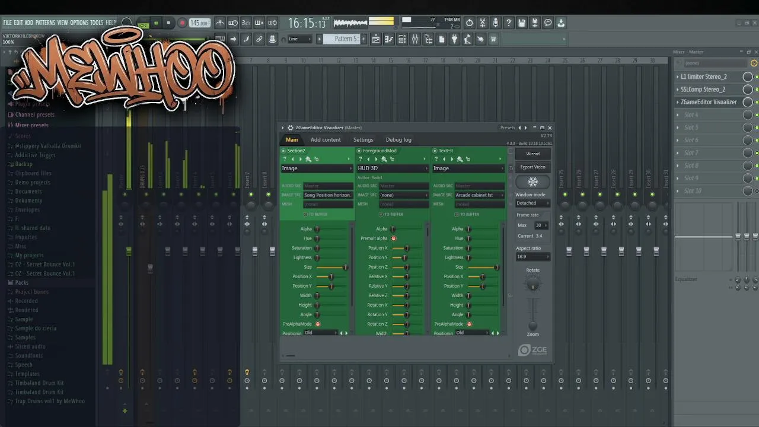Click the Wizard button
This screenshot has height=427, width=759.
coord(532,154)
